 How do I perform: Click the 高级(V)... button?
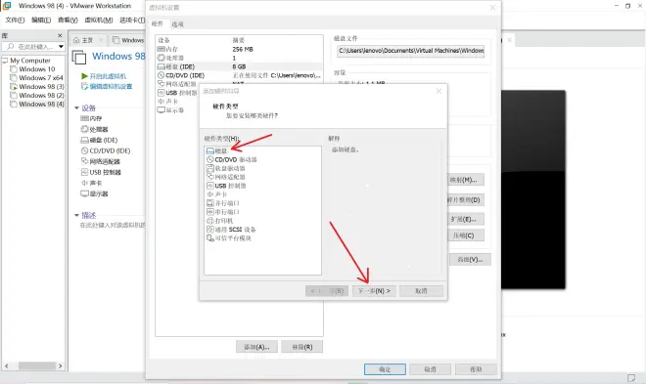pyautogui.click(x=470, y=260)
